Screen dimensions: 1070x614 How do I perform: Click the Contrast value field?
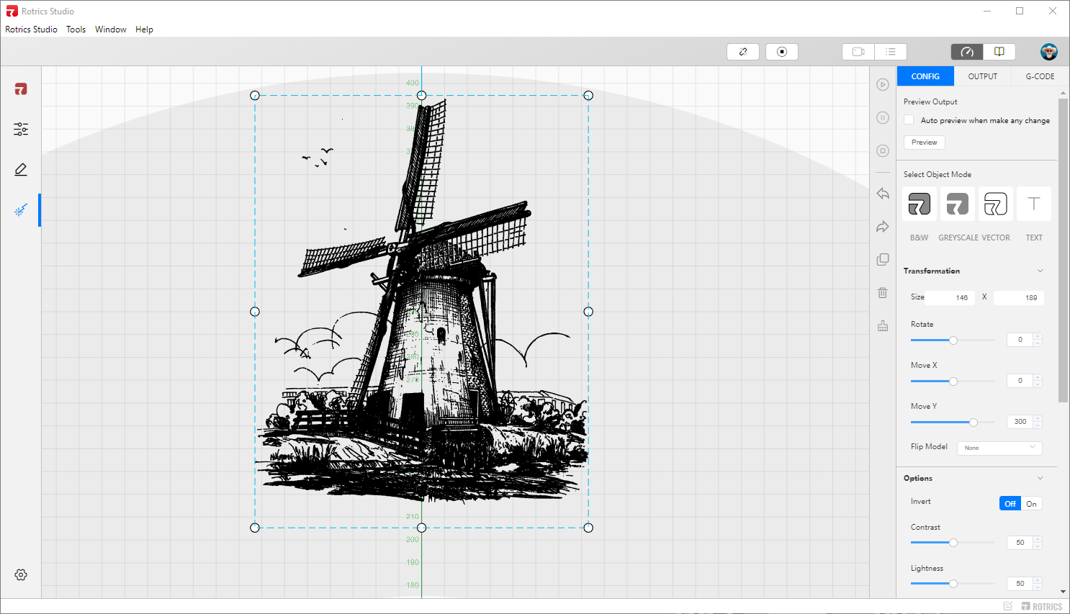(1020, 543)
